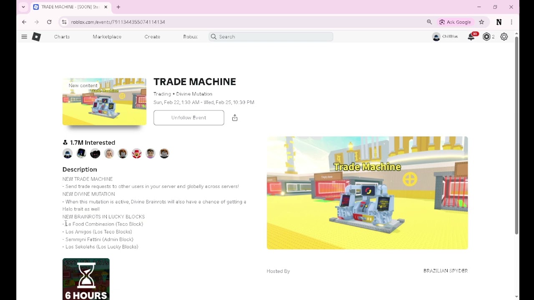Viewport: 534px width, 300px height.
Task: Click the TRADE MACHINE event title
Action: (195, 82)
